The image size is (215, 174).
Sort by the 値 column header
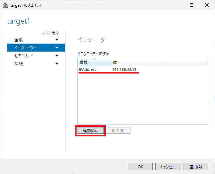(137, 63)
